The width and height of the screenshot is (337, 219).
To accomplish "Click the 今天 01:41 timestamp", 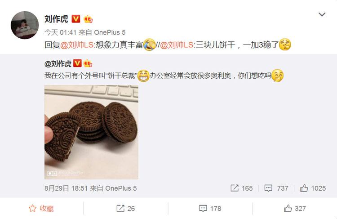I will [60, 32].
